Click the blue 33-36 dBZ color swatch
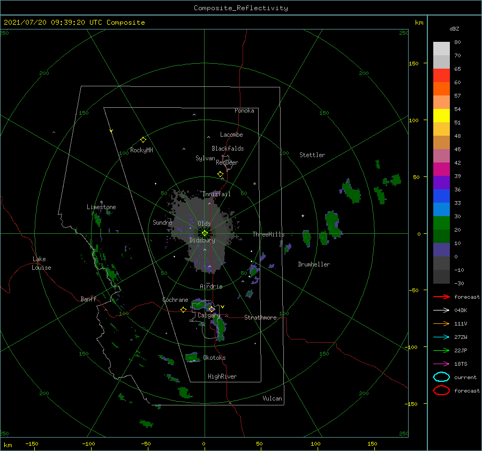This screenshot has width=482, height=451. [x=441, y=196]
